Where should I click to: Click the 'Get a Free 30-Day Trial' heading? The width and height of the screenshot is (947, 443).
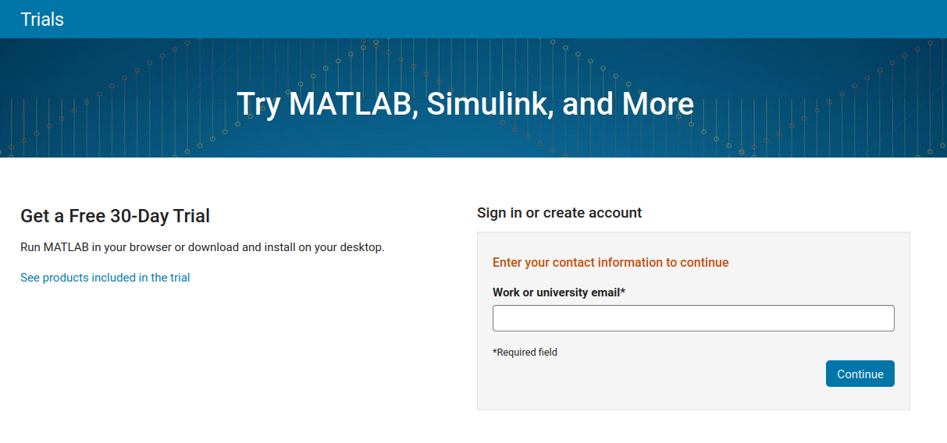pos(115,216)
